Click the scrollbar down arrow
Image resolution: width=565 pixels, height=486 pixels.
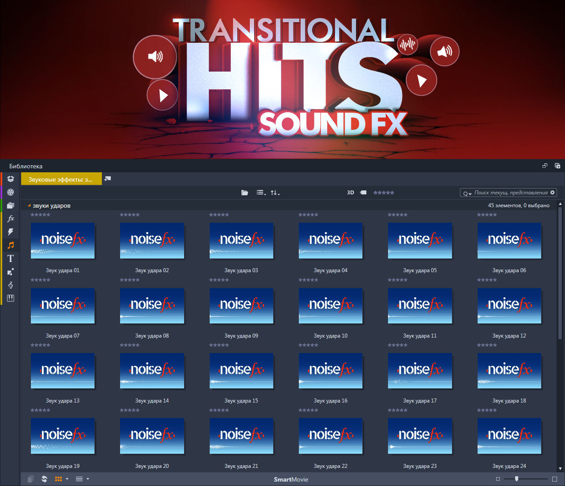click(560, 468)
